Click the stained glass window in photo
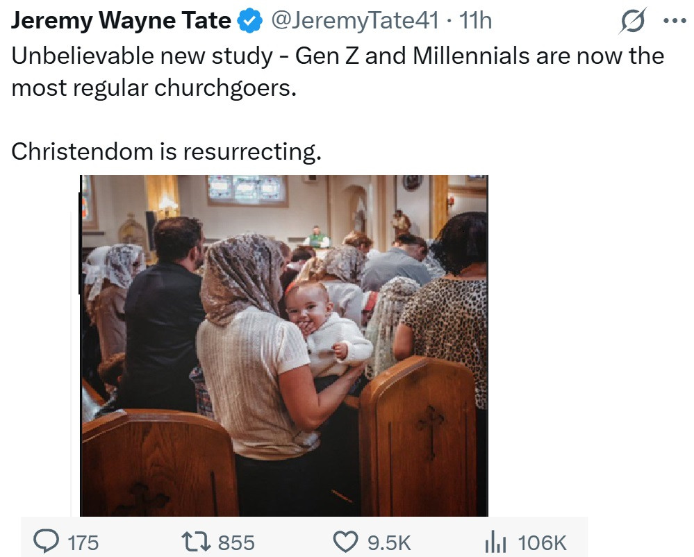This screenshot has width=694, height=557. click(247, 188)
